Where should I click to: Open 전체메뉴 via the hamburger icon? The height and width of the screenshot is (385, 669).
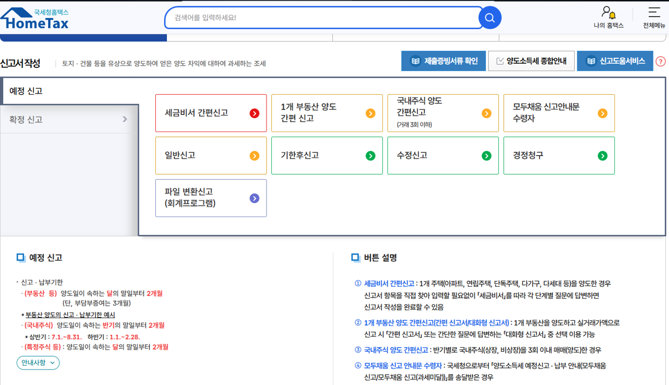[x=654, y=12]
